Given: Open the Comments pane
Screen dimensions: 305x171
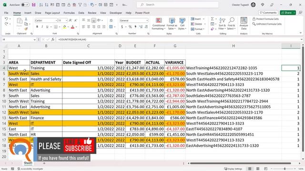Looking at the screenshot, I should (268, 13).
